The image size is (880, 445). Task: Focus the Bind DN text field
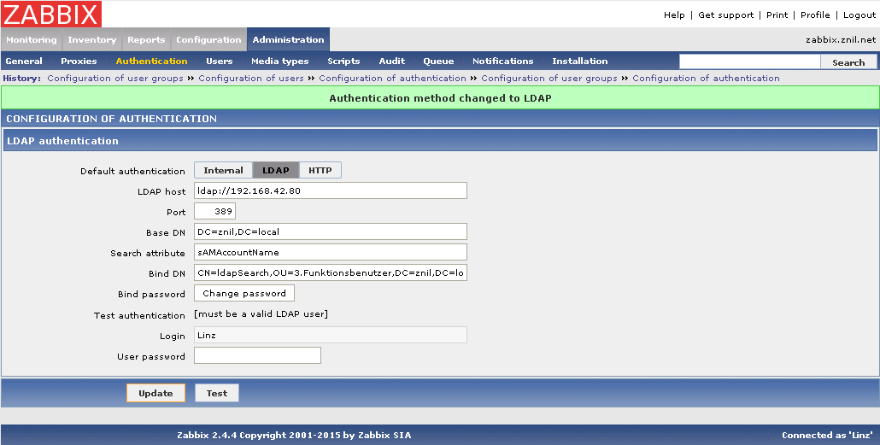tap(331, 273)
